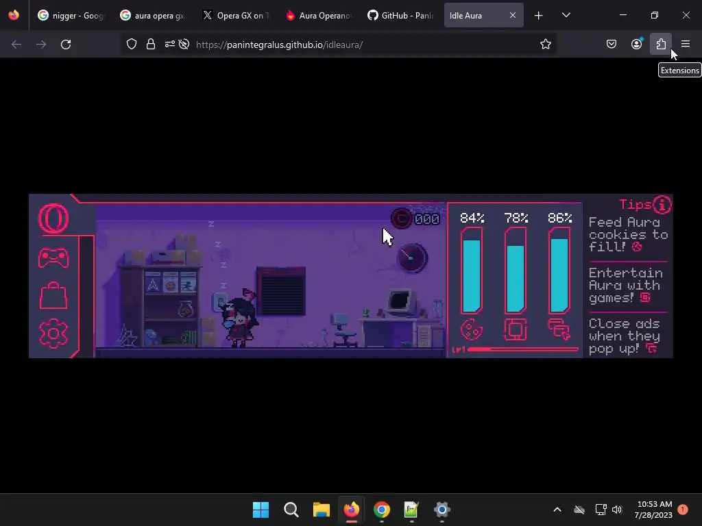Screen dimensions: 702x526
Task: Open the Firefox hamburger application menu
Action: click(686, 45)
